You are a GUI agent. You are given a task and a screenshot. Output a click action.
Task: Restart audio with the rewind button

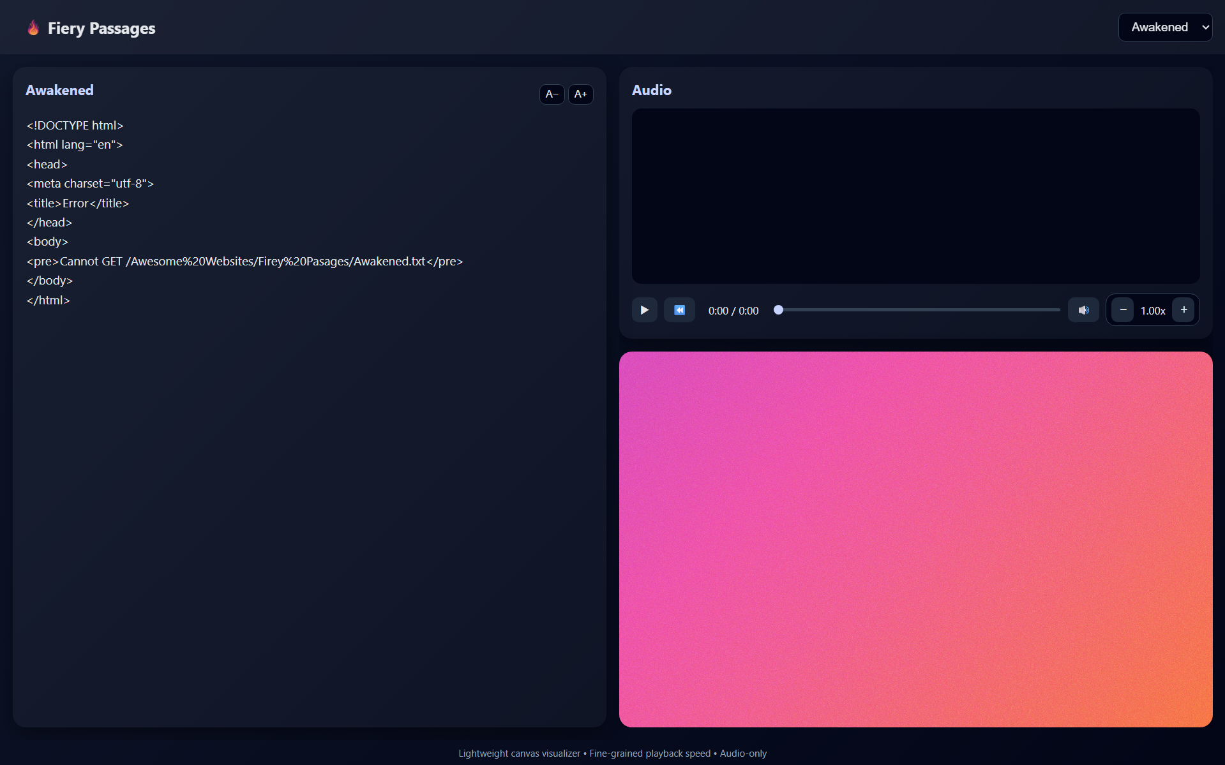(679, 310)
